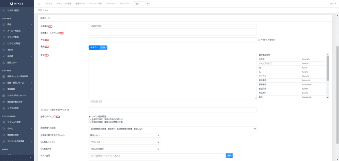The width and height of the screenshot is (339, 161).
Task: Open the イベント・予約 top menu
Action: [96, 4]
